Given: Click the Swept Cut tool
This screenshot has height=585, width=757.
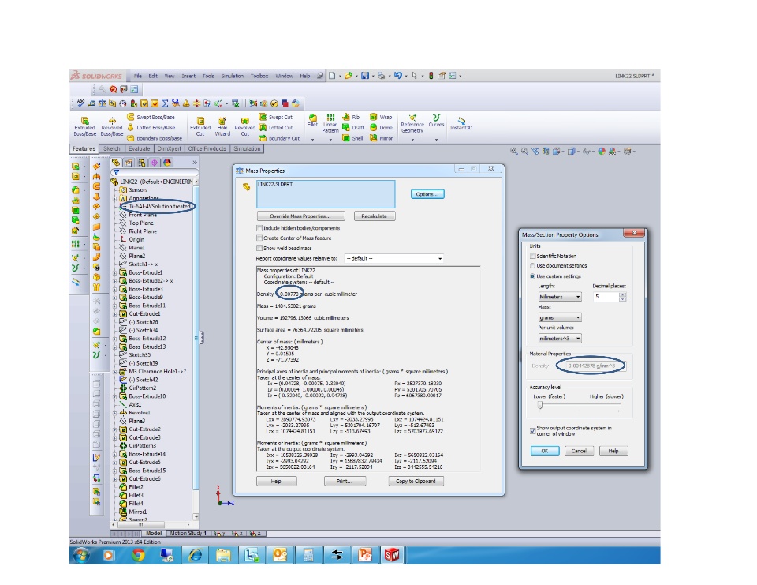Looking at the screenshot, I should click(x=276, y=117).
